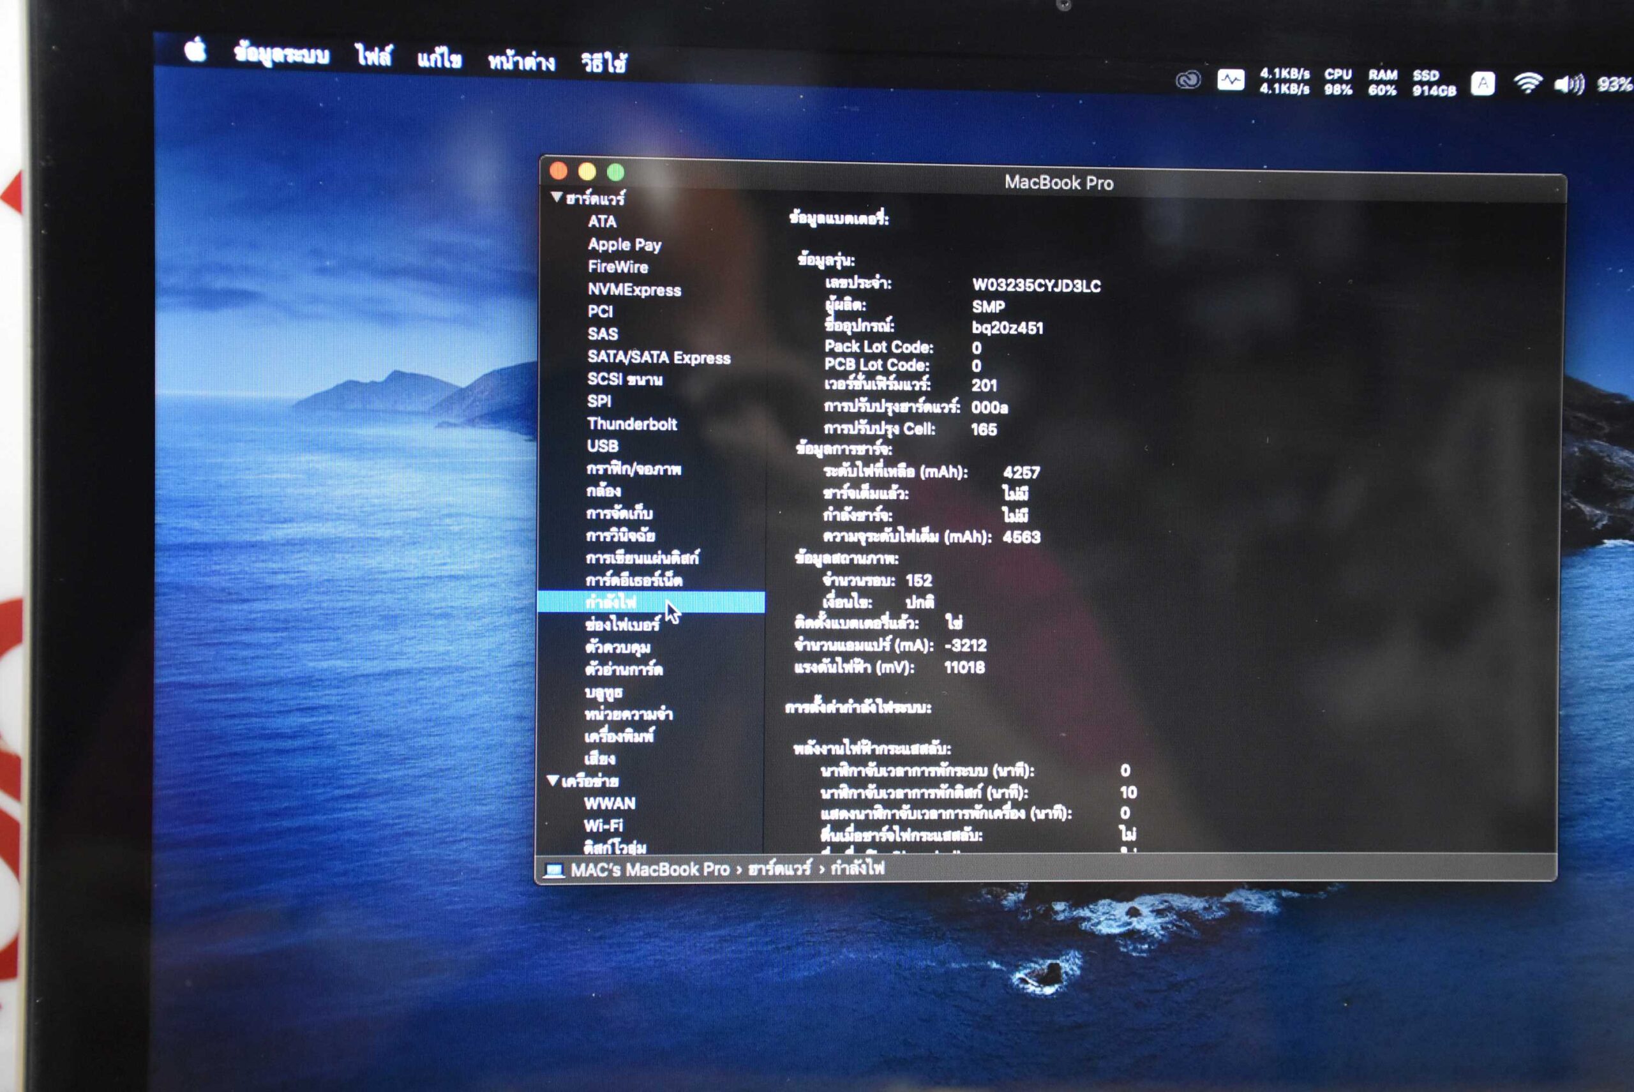The height and width of the screenshot is (1092, 1634).
Task: Select Apple Pay in the sidebar
Action: pos(624,244)
